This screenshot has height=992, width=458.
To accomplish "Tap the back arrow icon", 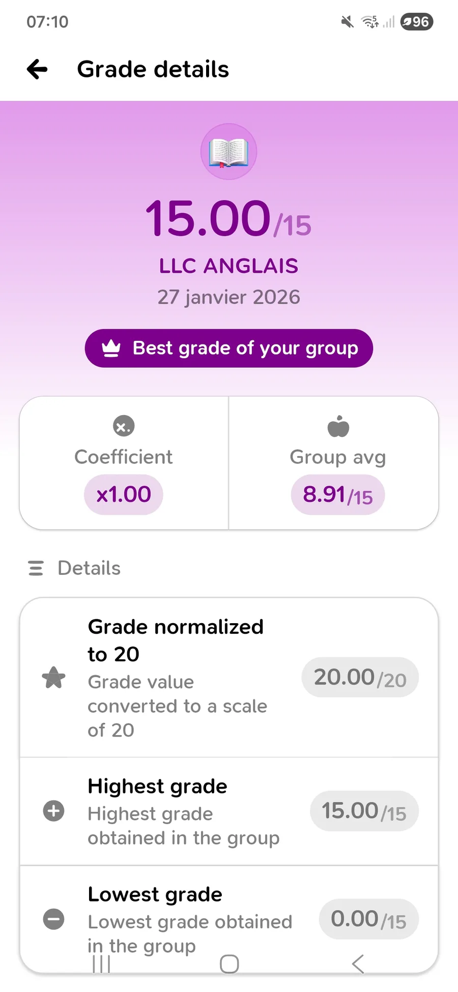I will (37, 69).
